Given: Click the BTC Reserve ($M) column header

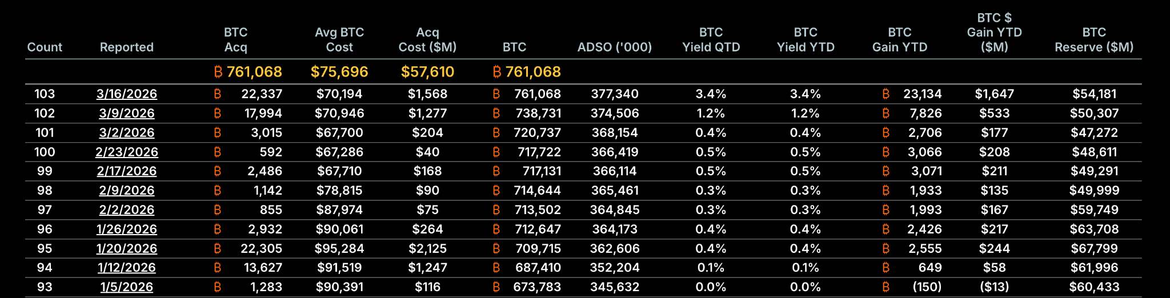Looking at the screenshot, I should pyautogui.click(x=1093, y=40).
